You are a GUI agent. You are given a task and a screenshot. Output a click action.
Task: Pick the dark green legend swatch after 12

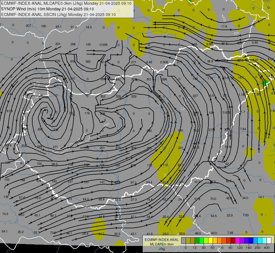pyautogui.click(x=197, y=240)
